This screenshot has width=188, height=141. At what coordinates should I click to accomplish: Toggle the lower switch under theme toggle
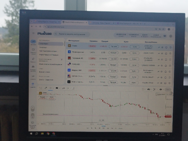[32, 116]
